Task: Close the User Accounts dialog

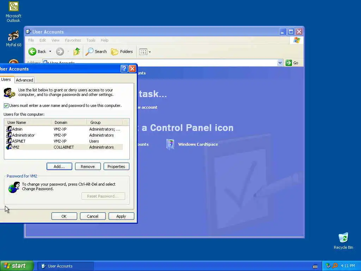Action: click(133, 69)
